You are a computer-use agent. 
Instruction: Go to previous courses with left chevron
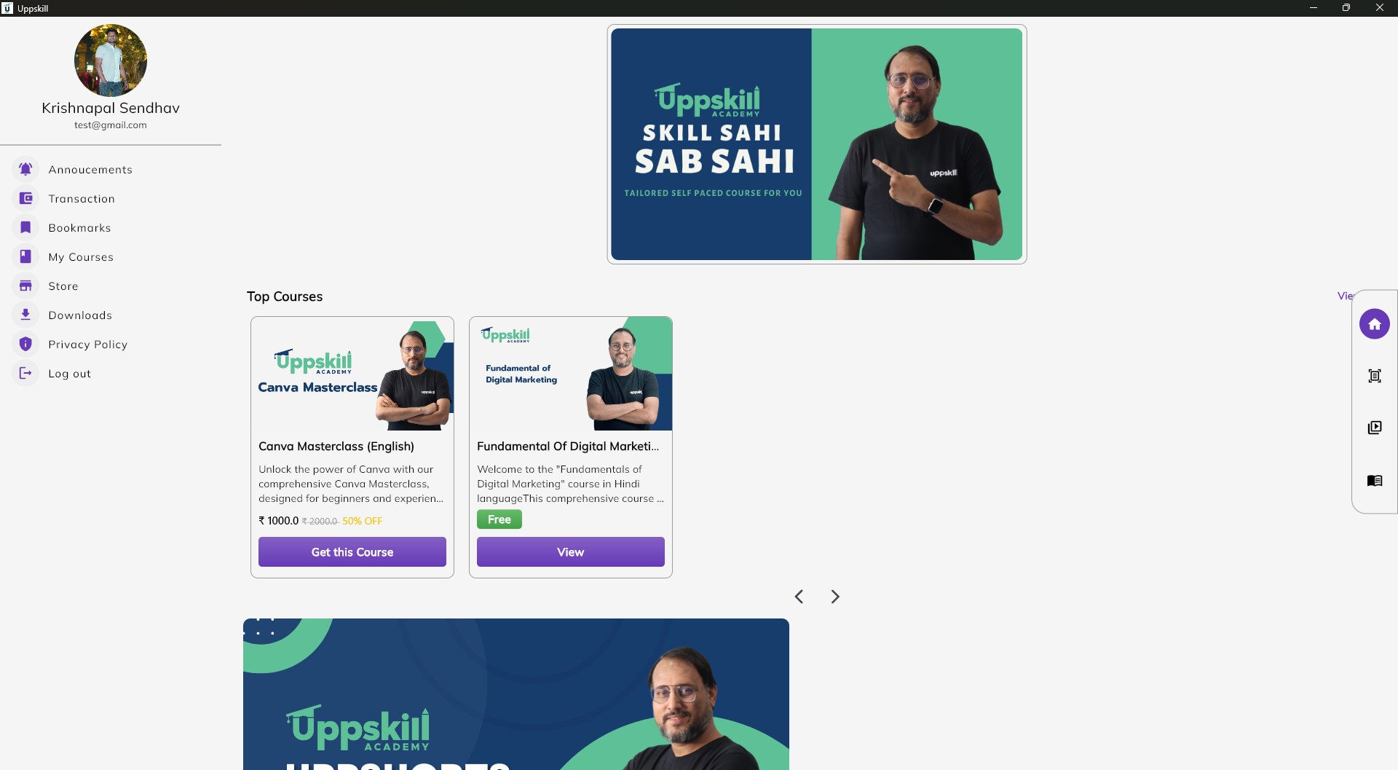(799, 597)
